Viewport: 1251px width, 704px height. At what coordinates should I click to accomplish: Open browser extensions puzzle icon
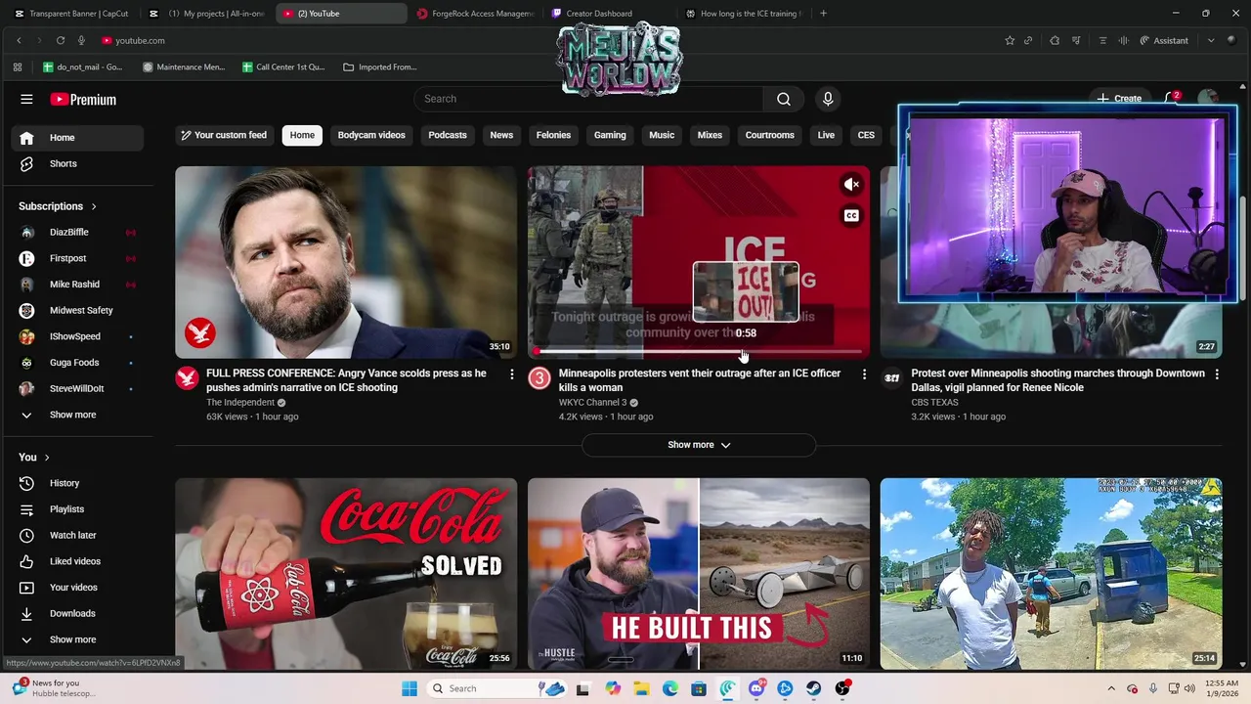1055,40
